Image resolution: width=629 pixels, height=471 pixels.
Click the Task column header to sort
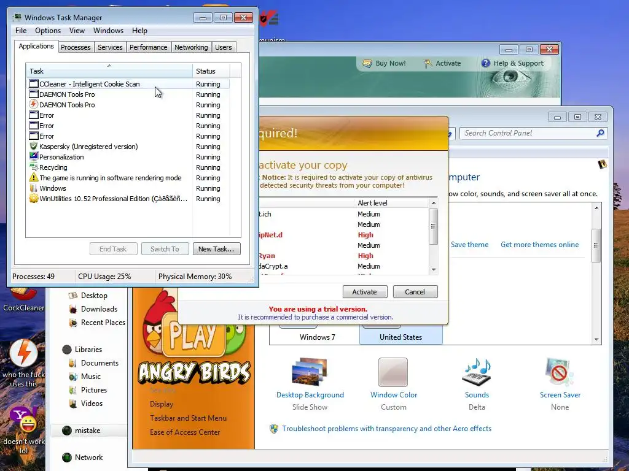[x=109, y=71]
